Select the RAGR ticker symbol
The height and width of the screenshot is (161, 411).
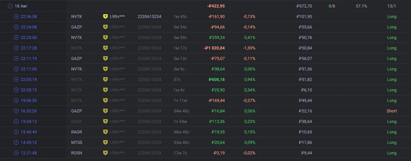pyautogui.click(x=77, y=132)
